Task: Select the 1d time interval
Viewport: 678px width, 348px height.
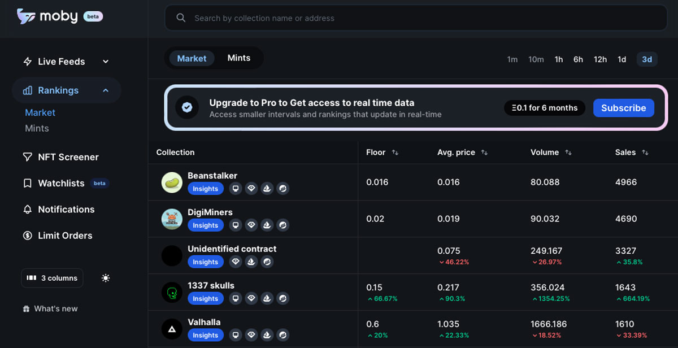Action: click(621, 59)
